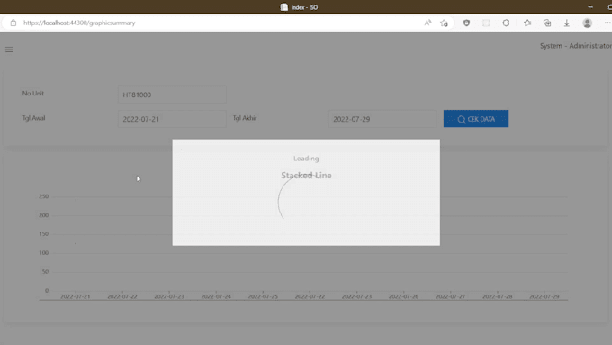Click the 2022-07-28 x-axis label
This screenshot has width=612, height=345.
tap(497, 296)
